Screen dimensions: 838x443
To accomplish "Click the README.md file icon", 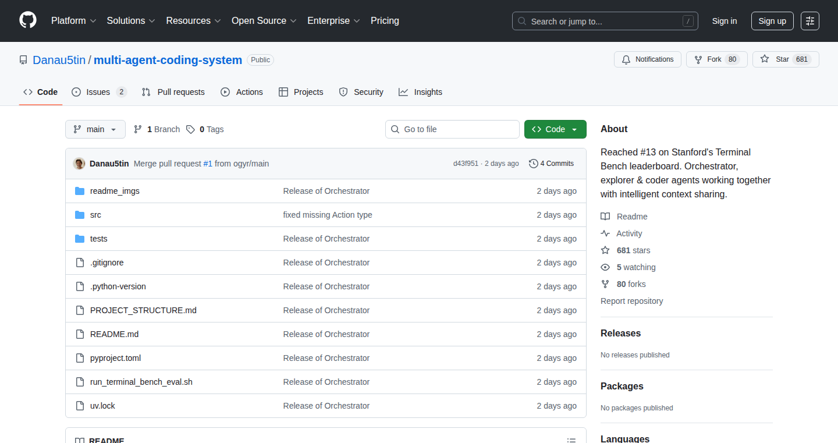I will tap(80, 334).
